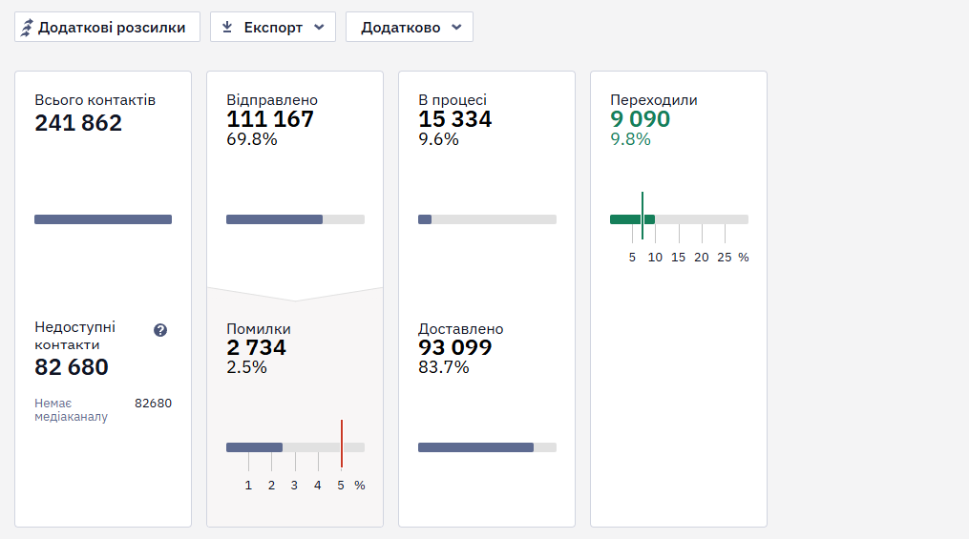Screen dimensions: 969x539
Task: Click the 5 tick label on Помилки scale
Action: tap(341, 486)
